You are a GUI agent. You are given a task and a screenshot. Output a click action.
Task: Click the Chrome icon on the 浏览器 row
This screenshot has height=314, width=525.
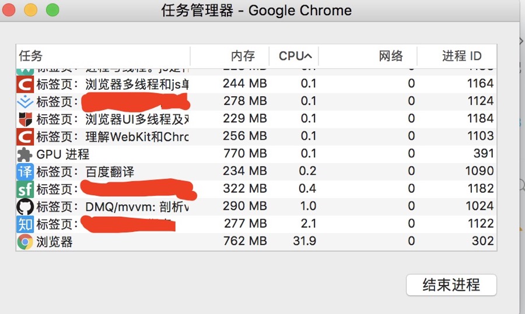pyautogui.click(x=25, y=241)
